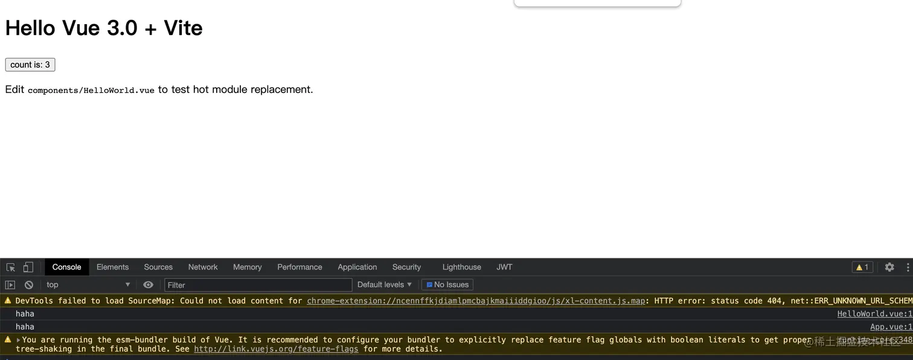Open the HelloWorld.vue:1 source link
This screenshot has height=360, width=913.
[875, 314]
